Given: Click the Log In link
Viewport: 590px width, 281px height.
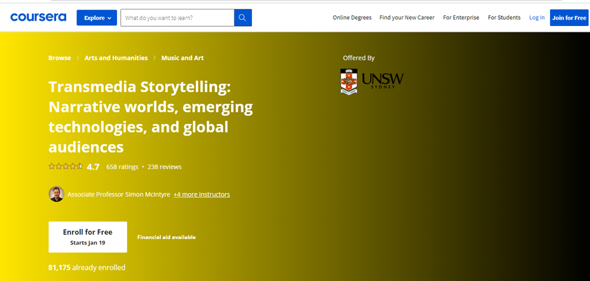Looking at the screenshot, I should [x=537, y=18].
